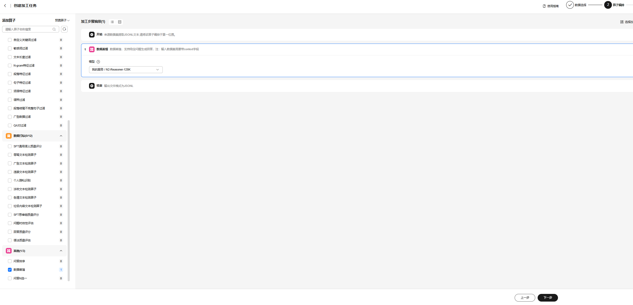Click the 开始 step icon
The height and width of the screenshot is (305, 633).
[92, 35]
